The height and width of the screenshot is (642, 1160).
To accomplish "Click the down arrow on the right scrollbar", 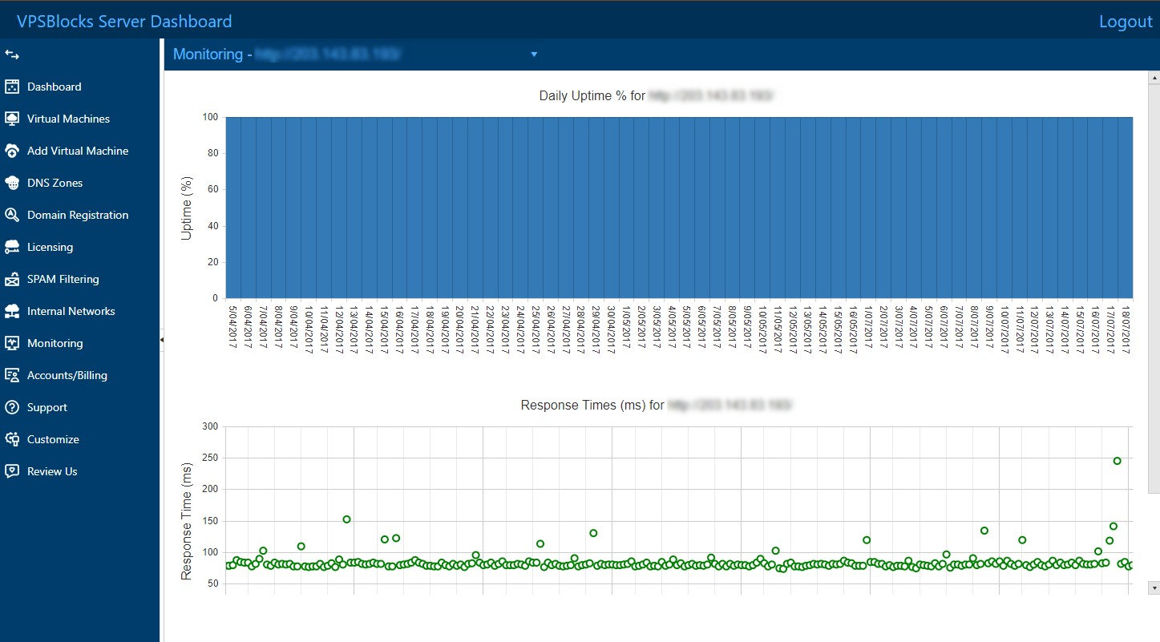I will coord(1154,587).
